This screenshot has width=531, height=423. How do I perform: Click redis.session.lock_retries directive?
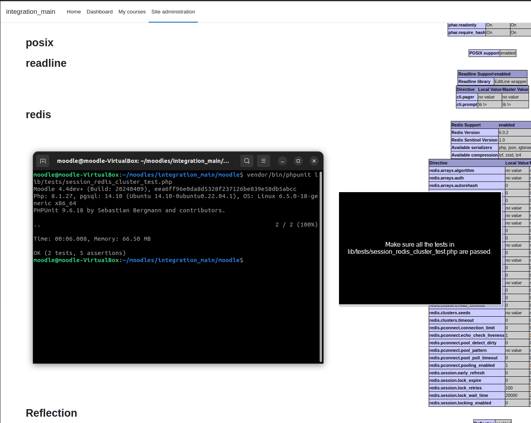467,388
